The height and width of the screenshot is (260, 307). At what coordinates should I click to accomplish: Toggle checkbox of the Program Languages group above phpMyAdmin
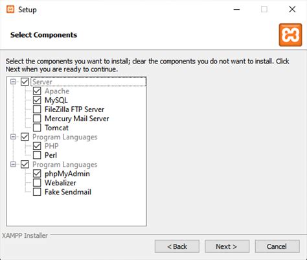point(25,164)
